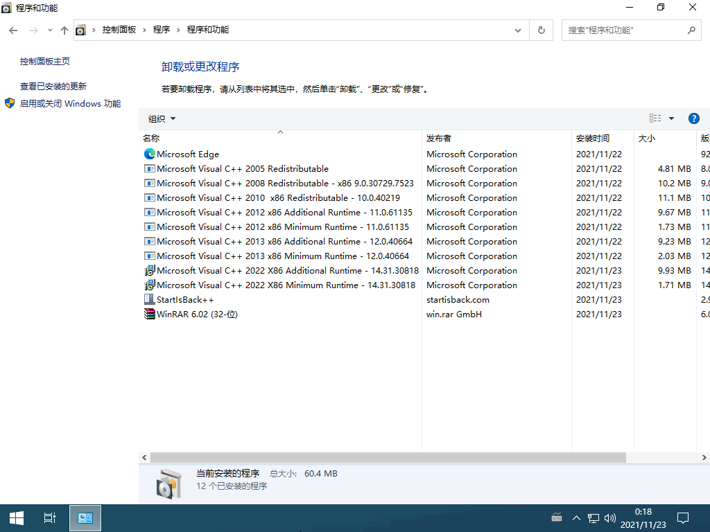710x532 pixels.
Task: Open 启用或关闭 Windows 功能 link
Action: (x=70, y=104)
